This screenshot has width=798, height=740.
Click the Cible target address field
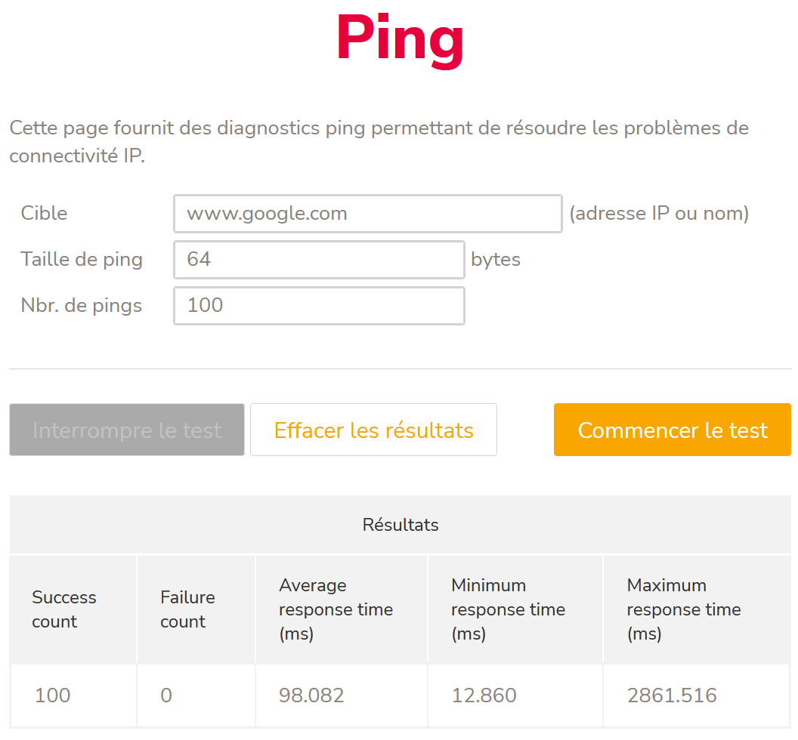367,214
